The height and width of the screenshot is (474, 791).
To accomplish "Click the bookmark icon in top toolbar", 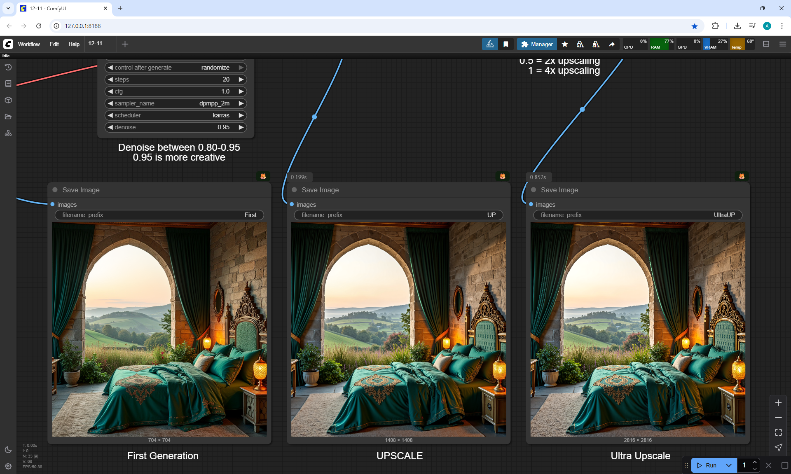I will 506,44.
